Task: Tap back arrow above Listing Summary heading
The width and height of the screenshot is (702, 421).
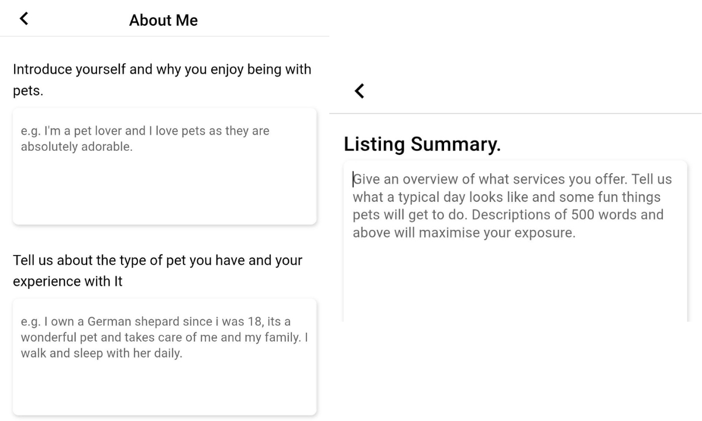Action: [360, 91]
